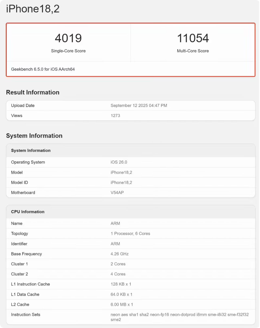Screen dimensions: 260x328
Task: Click the L2 Cache label
Action: tap(20, 304)
